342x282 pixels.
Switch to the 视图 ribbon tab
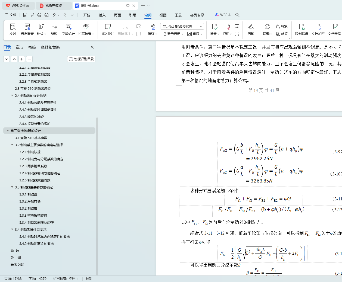[163, 15]
